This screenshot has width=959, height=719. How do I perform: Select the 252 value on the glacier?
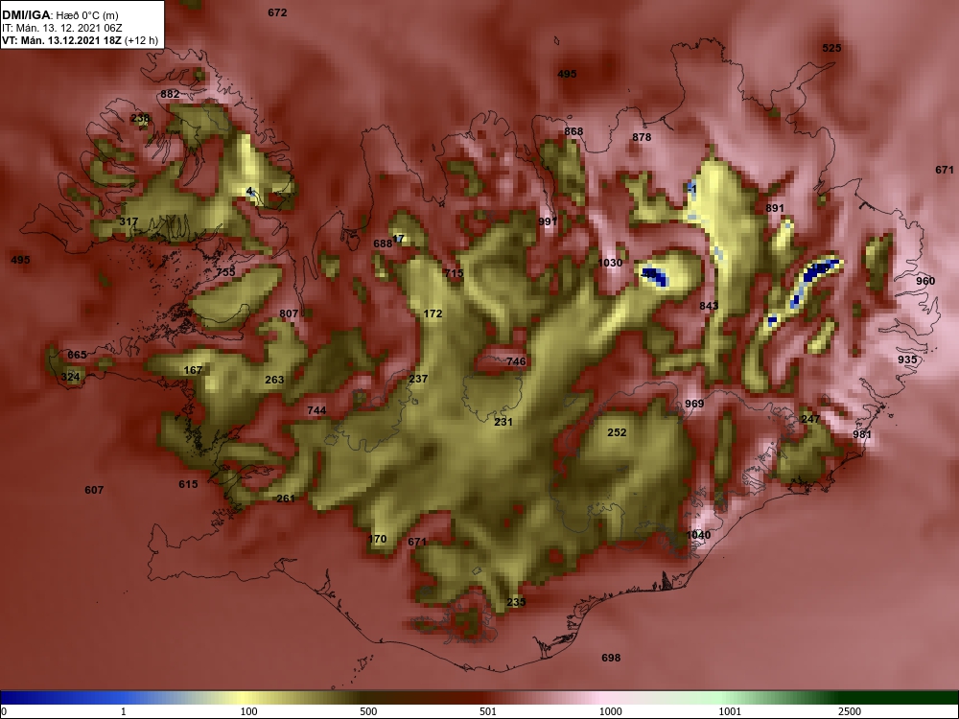tap(617, 432)
